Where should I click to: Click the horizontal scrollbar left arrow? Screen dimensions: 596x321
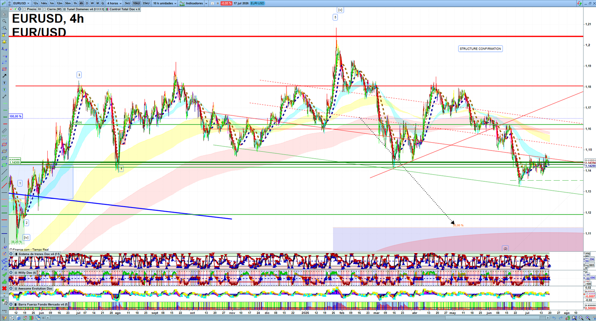(x=48, y=318)
